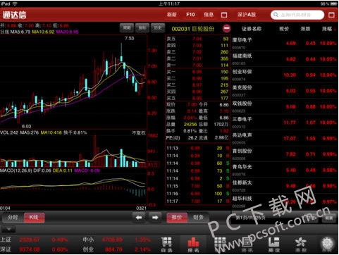Select the 共达电声 row
Viewport: 339px width, 255px height.
(285, 138)
